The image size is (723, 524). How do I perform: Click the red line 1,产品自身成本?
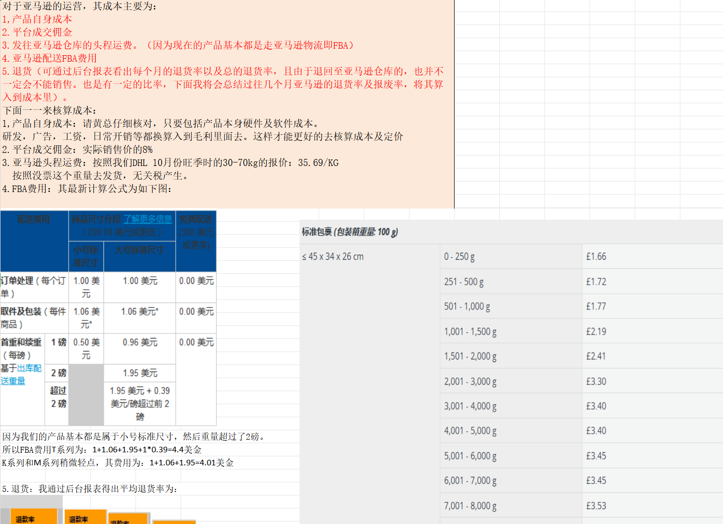pos(37,19)
